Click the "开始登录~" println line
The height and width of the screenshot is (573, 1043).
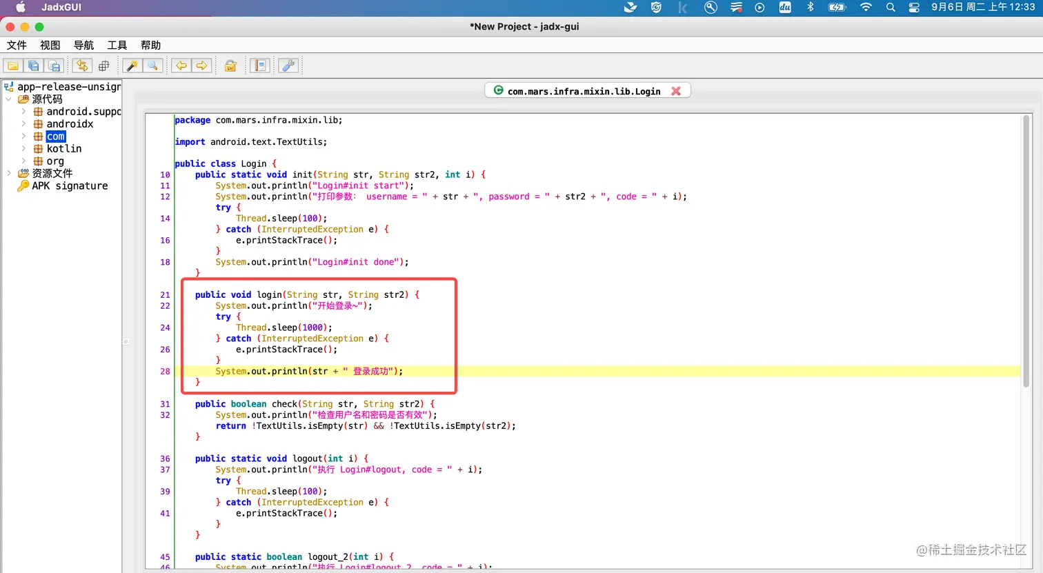click(x=294, y=306)
